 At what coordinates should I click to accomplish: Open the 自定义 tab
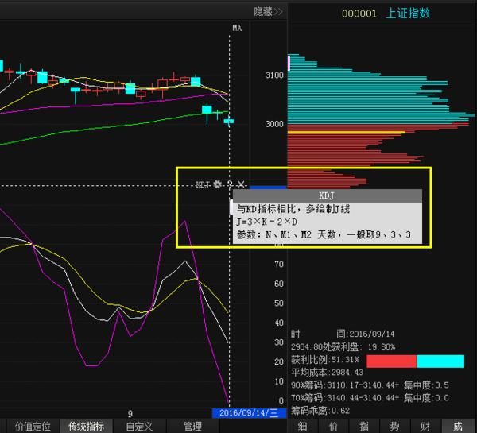click(138, 427)
